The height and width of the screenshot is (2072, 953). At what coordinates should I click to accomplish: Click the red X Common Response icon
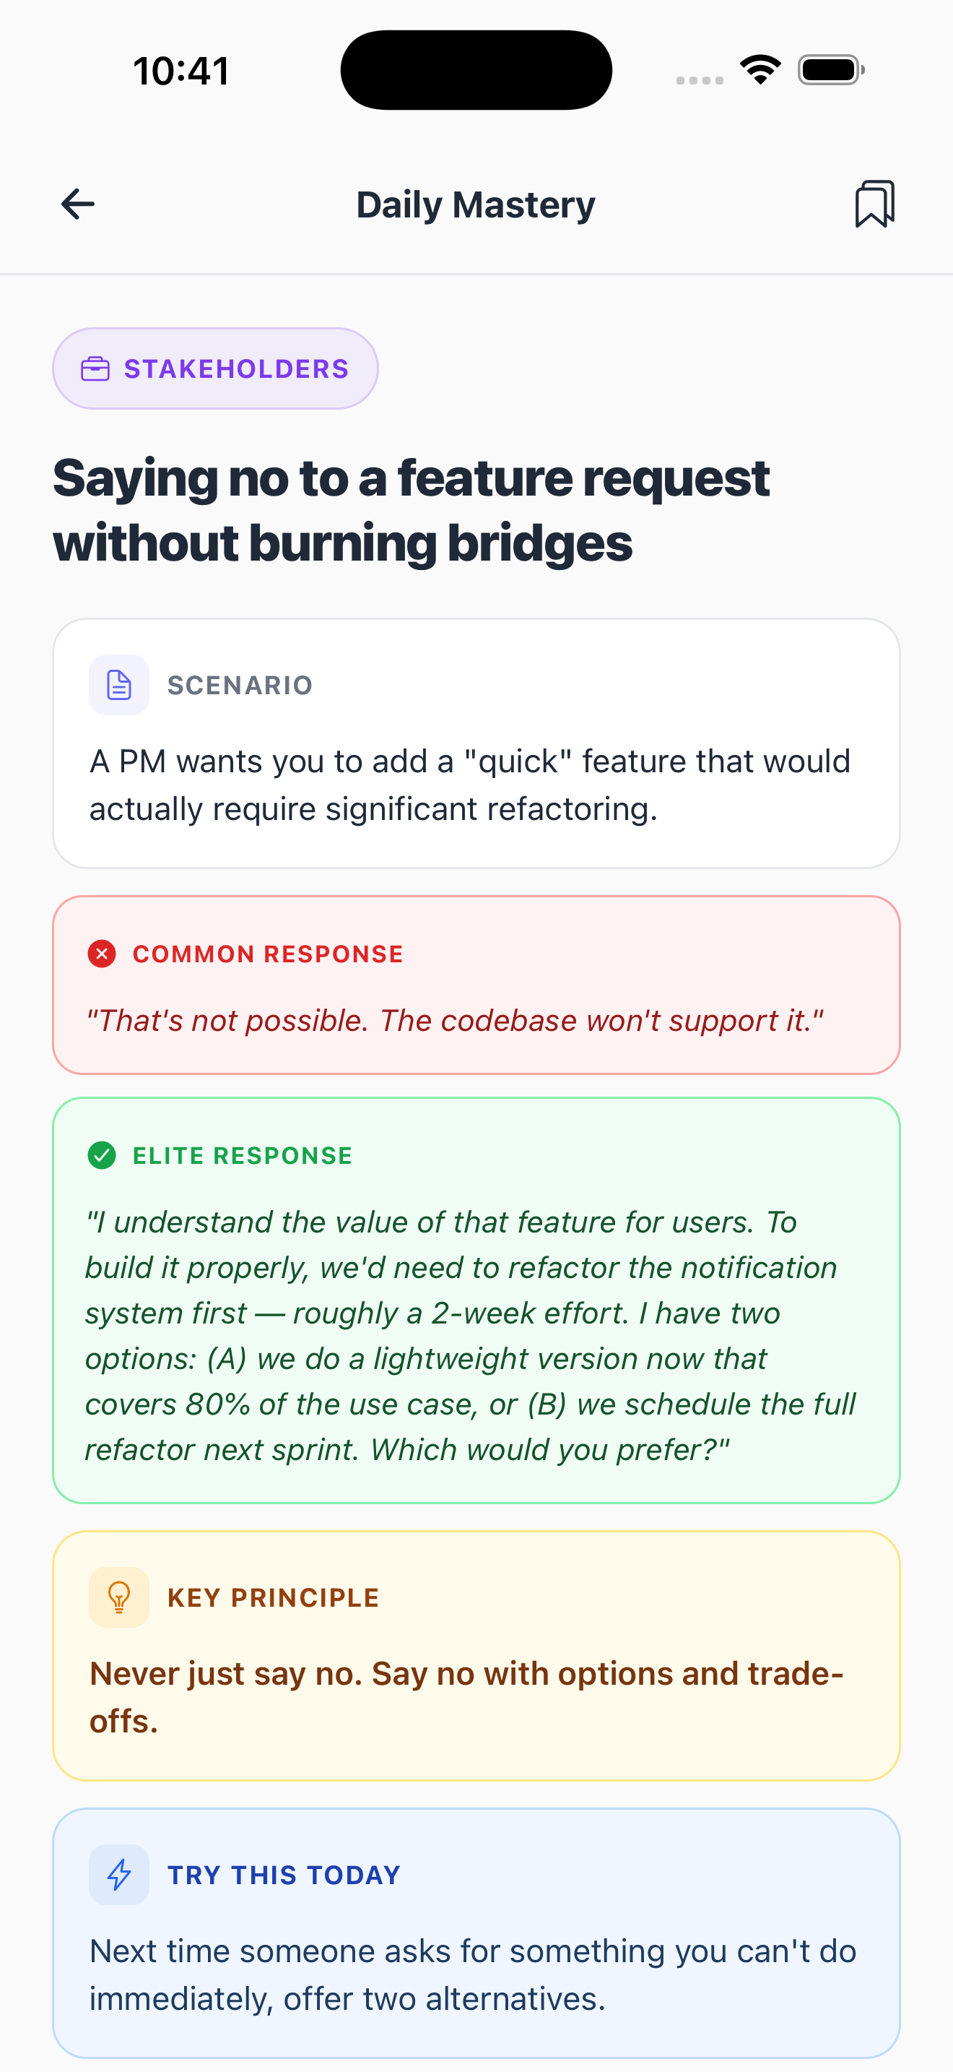pos(102,954)
